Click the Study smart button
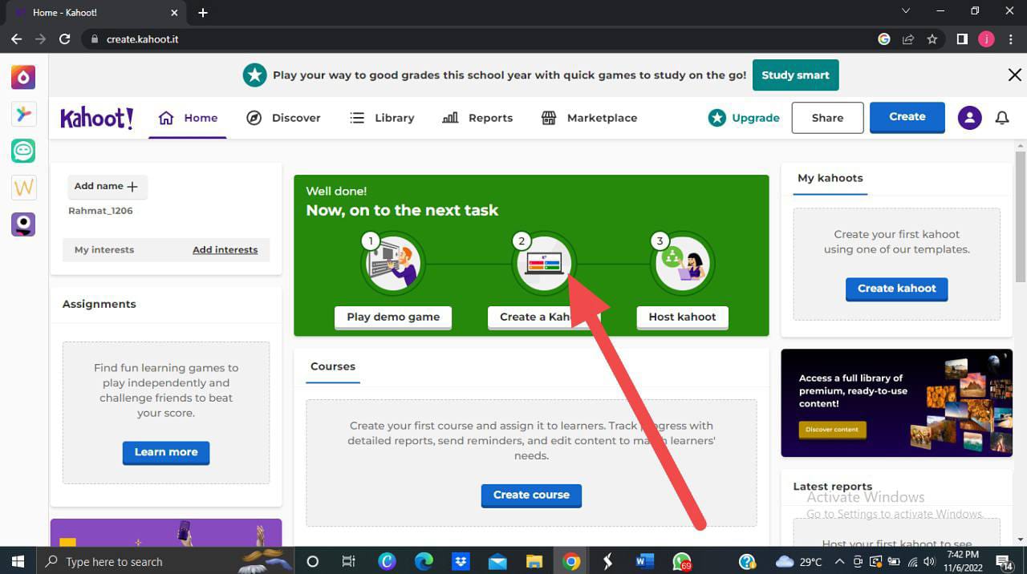 [796, 75]
